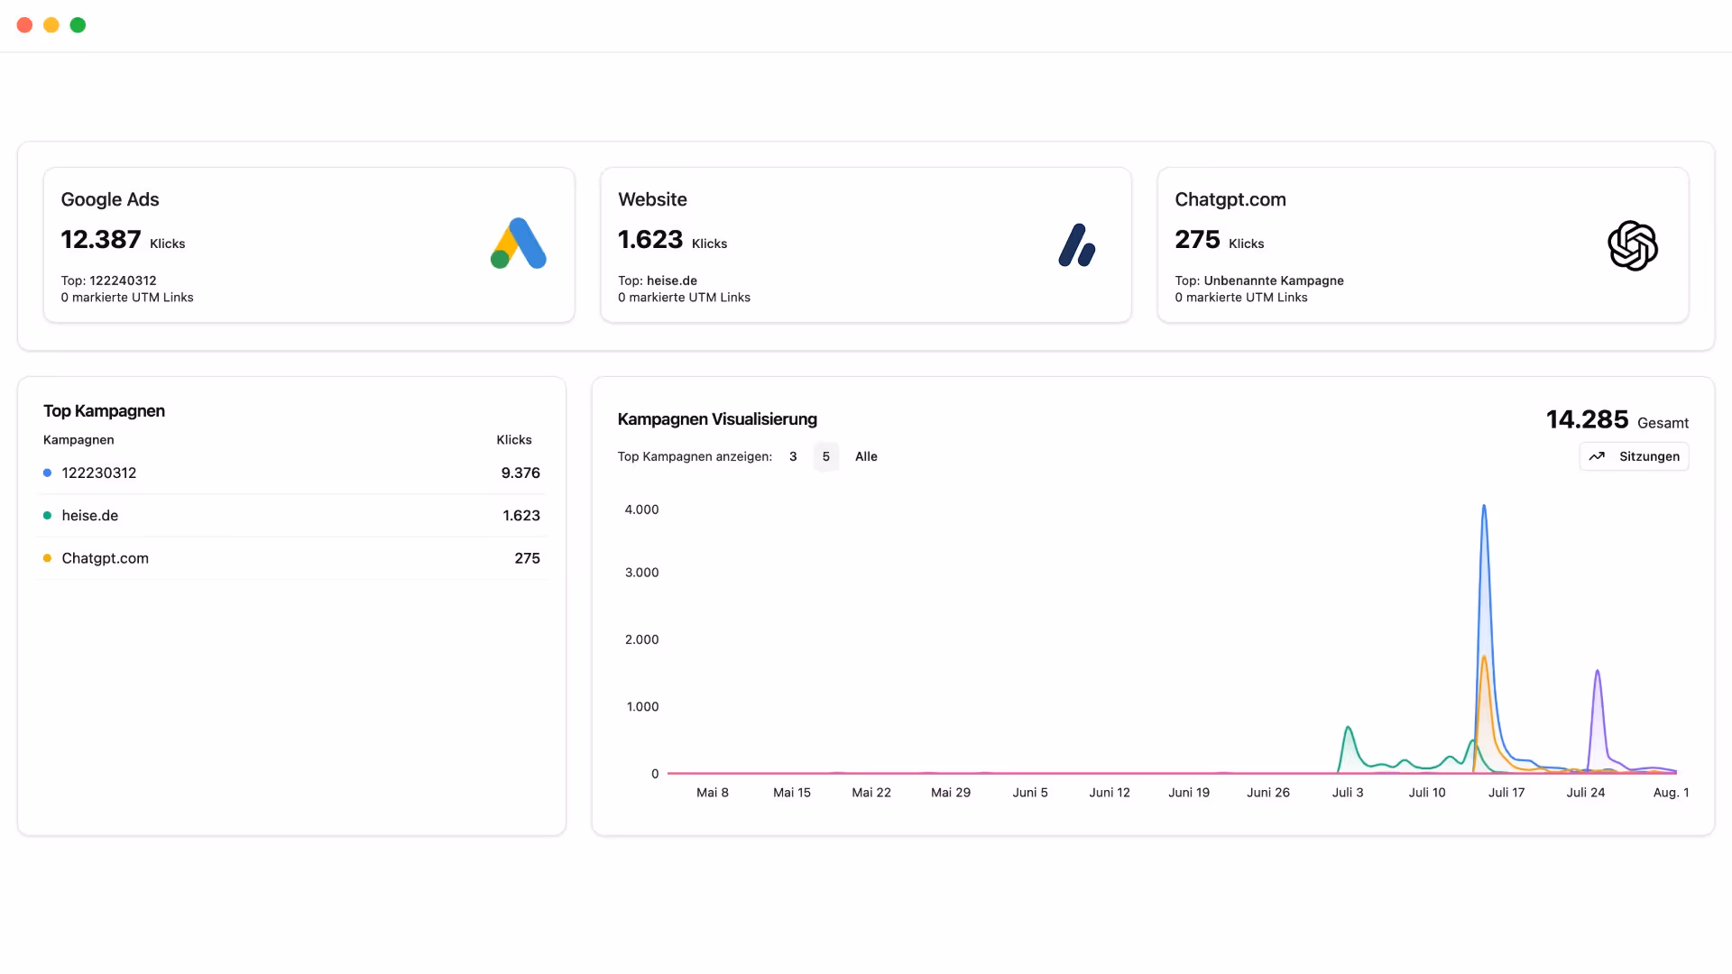
Task: Click the purple peak near Juli 24
Action: 1598,673
